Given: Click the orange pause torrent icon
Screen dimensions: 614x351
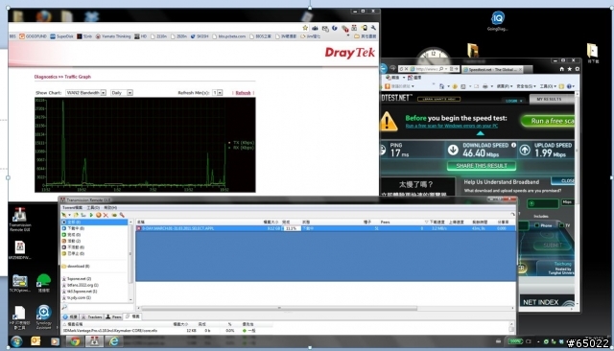Looking at the screenshot, I should coord(98,215).
